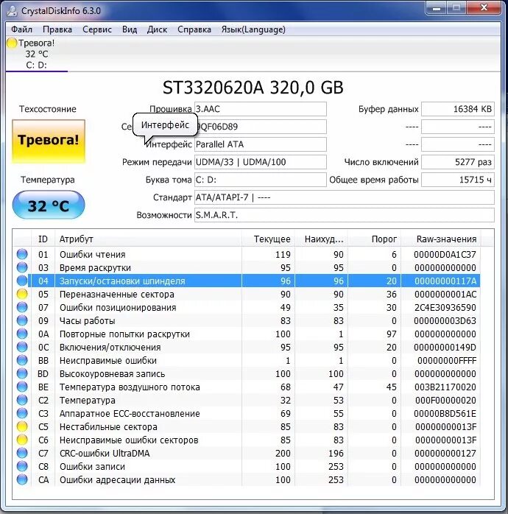
Task: Click blue status icon for Время раскрутки
Action: [22, 267]
